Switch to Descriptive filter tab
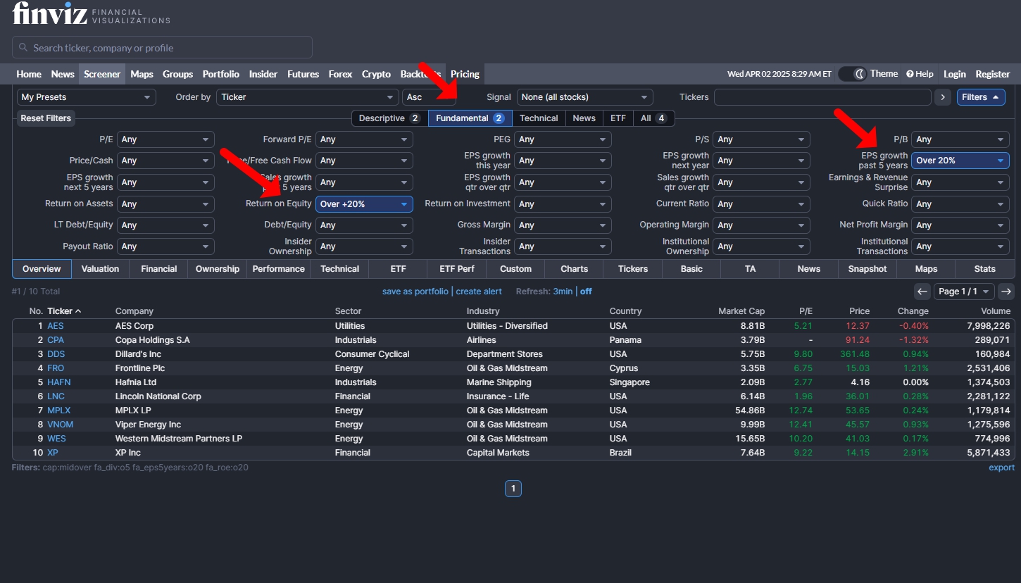The image size is (1021, 583). click(389, 118)
